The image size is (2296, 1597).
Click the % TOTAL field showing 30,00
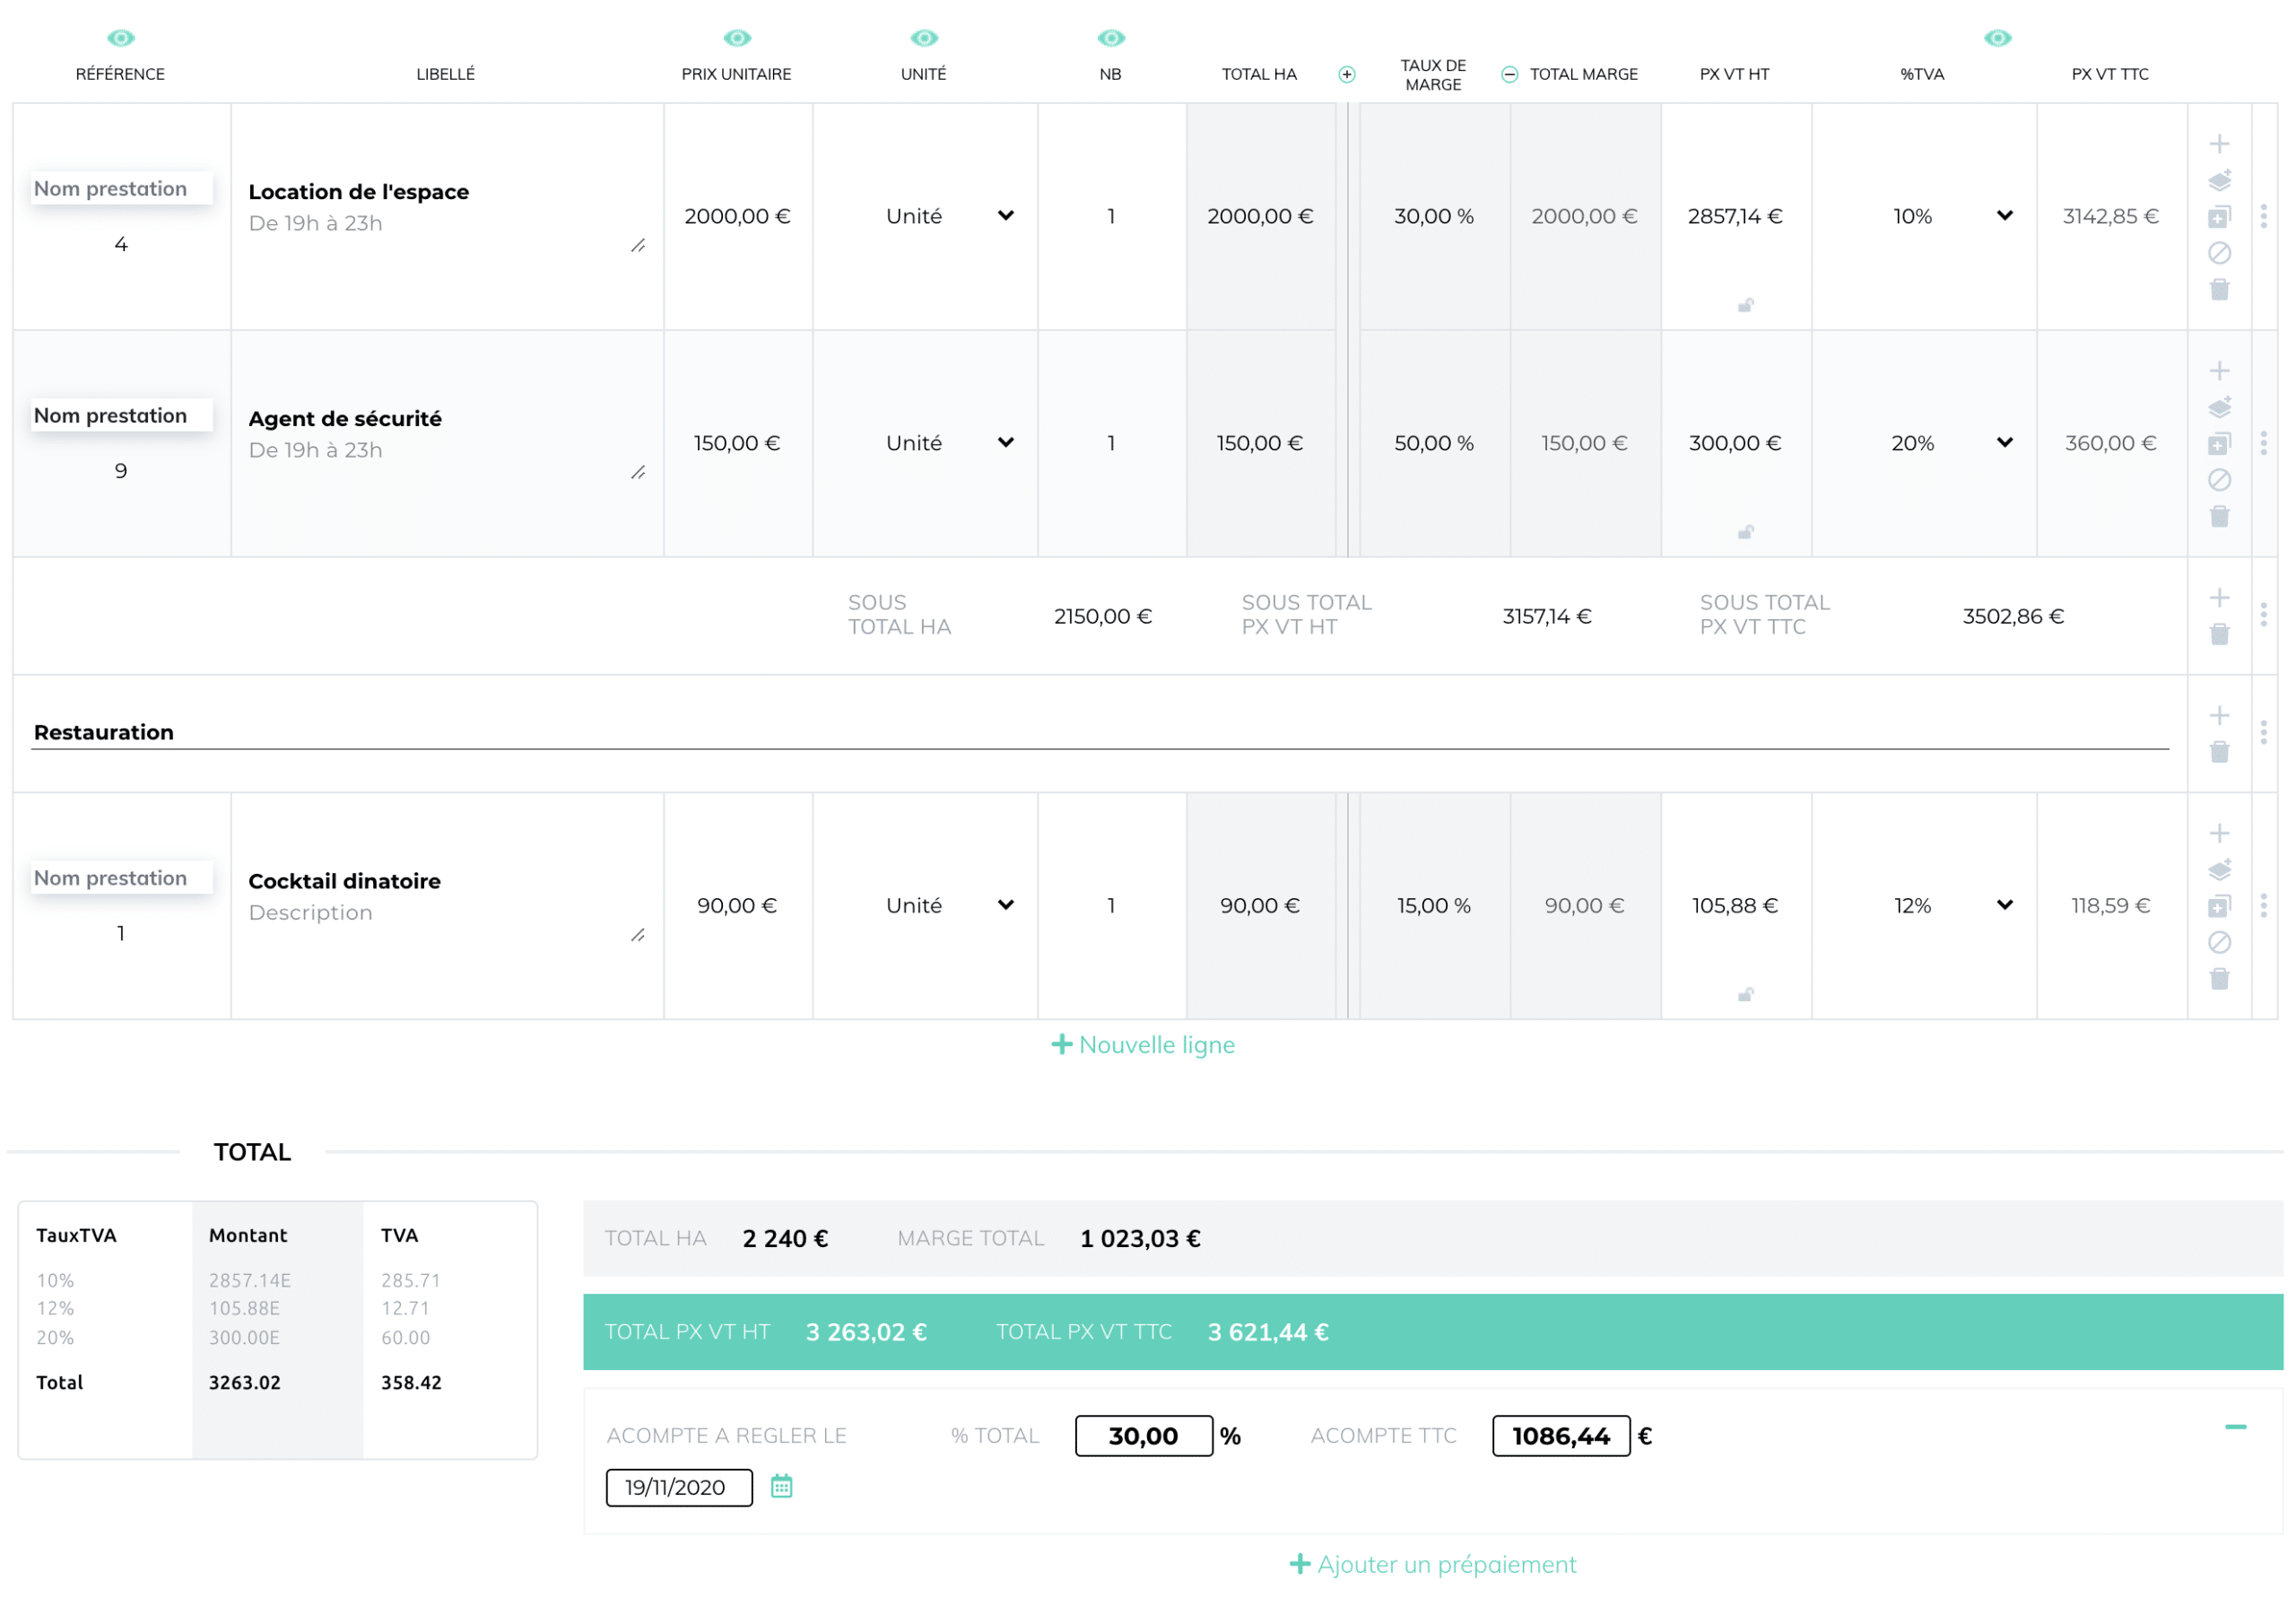click(1143, 1436)
